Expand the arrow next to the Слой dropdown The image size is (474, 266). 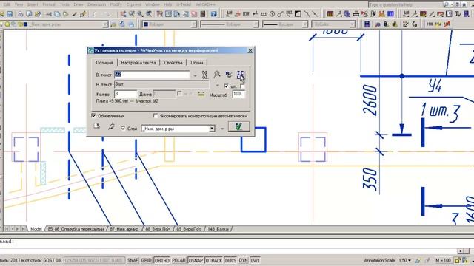pos(222,129)
